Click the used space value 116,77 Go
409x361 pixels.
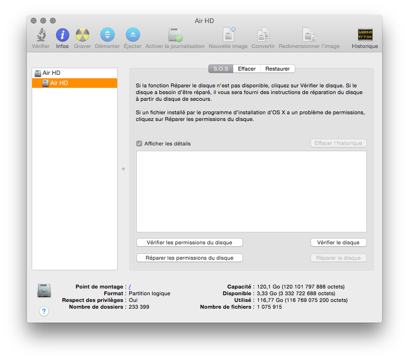302,300
